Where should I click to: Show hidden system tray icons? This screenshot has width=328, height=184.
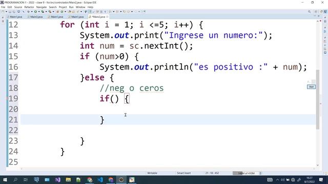click(278, 179)
